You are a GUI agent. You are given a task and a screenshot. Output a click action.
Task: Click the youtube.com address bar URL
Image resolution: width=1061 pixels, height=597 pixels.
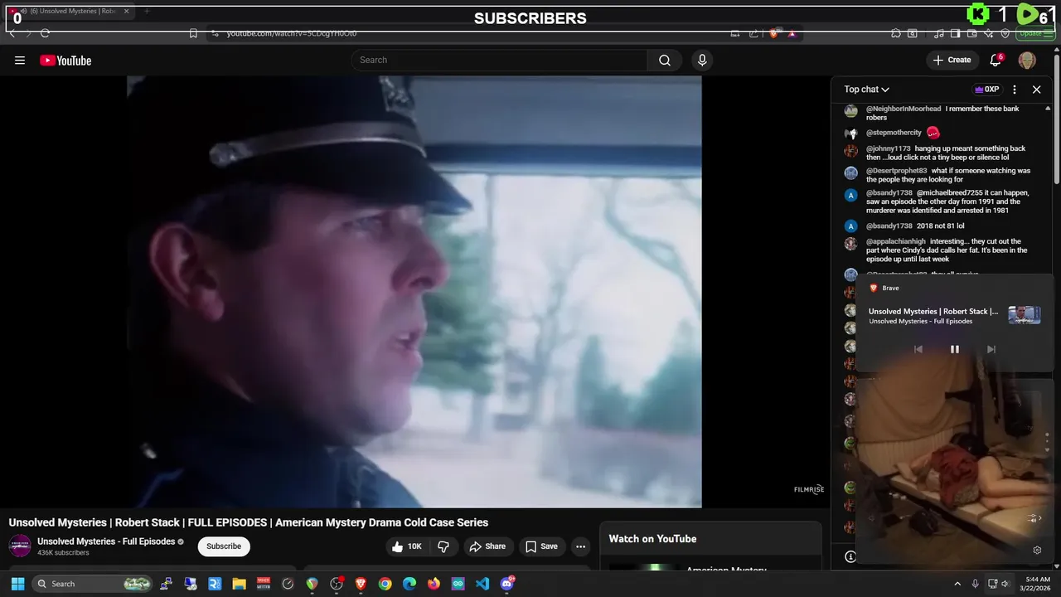pyautogui.click(x=292, y=33)
